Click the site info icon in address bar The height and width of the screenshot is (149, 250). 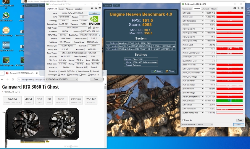point(19,79)
